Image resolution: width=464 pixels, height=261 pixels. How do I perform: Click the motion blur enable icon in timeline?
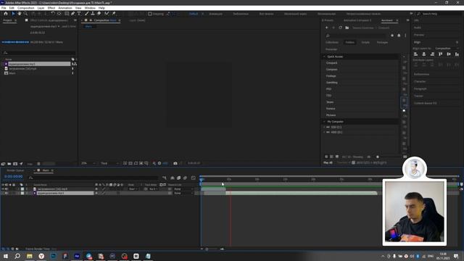(186, 178)
